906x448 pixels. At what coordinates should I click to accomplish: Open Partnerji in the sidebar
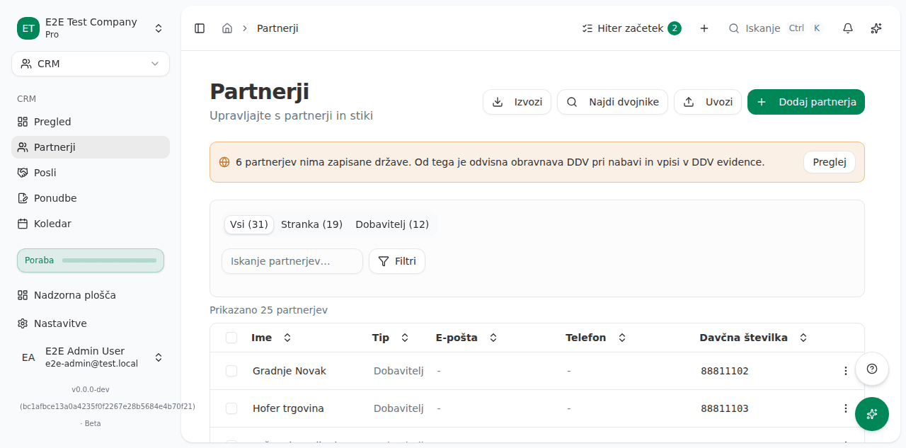click(x=91, y=147)
